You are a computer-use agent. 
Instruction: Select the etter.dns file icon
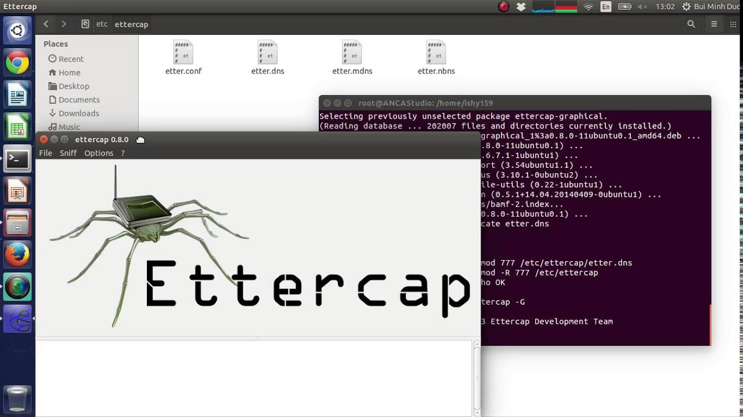(x=268, y=53)
